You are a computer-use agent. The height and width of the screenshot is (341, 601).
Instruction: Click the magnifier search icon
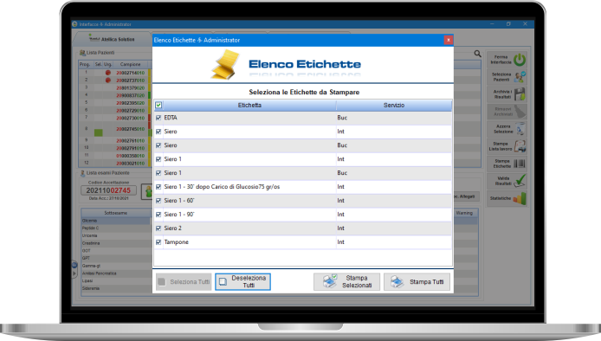pos(477,54)
